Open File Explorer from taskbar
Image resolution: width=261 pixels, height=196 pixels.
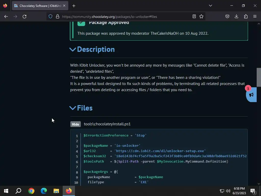pyautogui.click(x=56, y=191)
